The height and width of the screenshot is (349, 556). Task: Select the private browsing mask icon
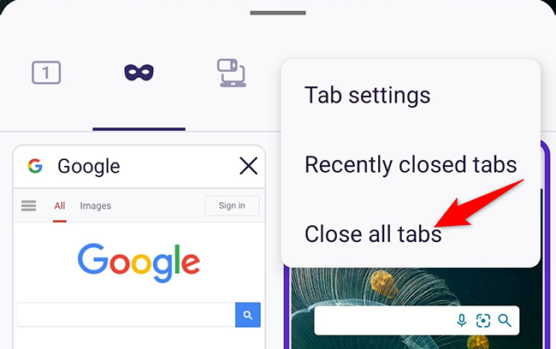139,73
